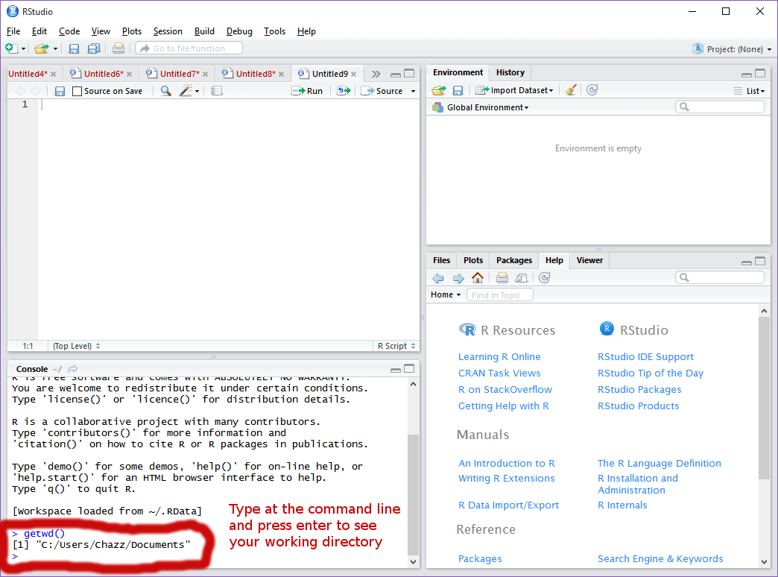Maximize the Environment pane
This screenshot has width=778, height=577.
point(760,74)
